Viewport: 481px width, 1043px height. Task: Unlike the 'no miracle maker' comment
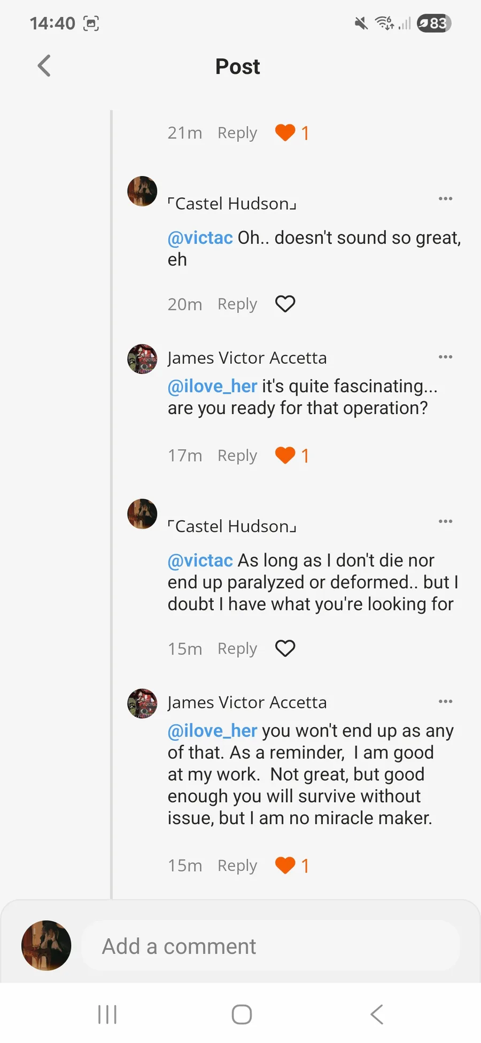(285, 865)
